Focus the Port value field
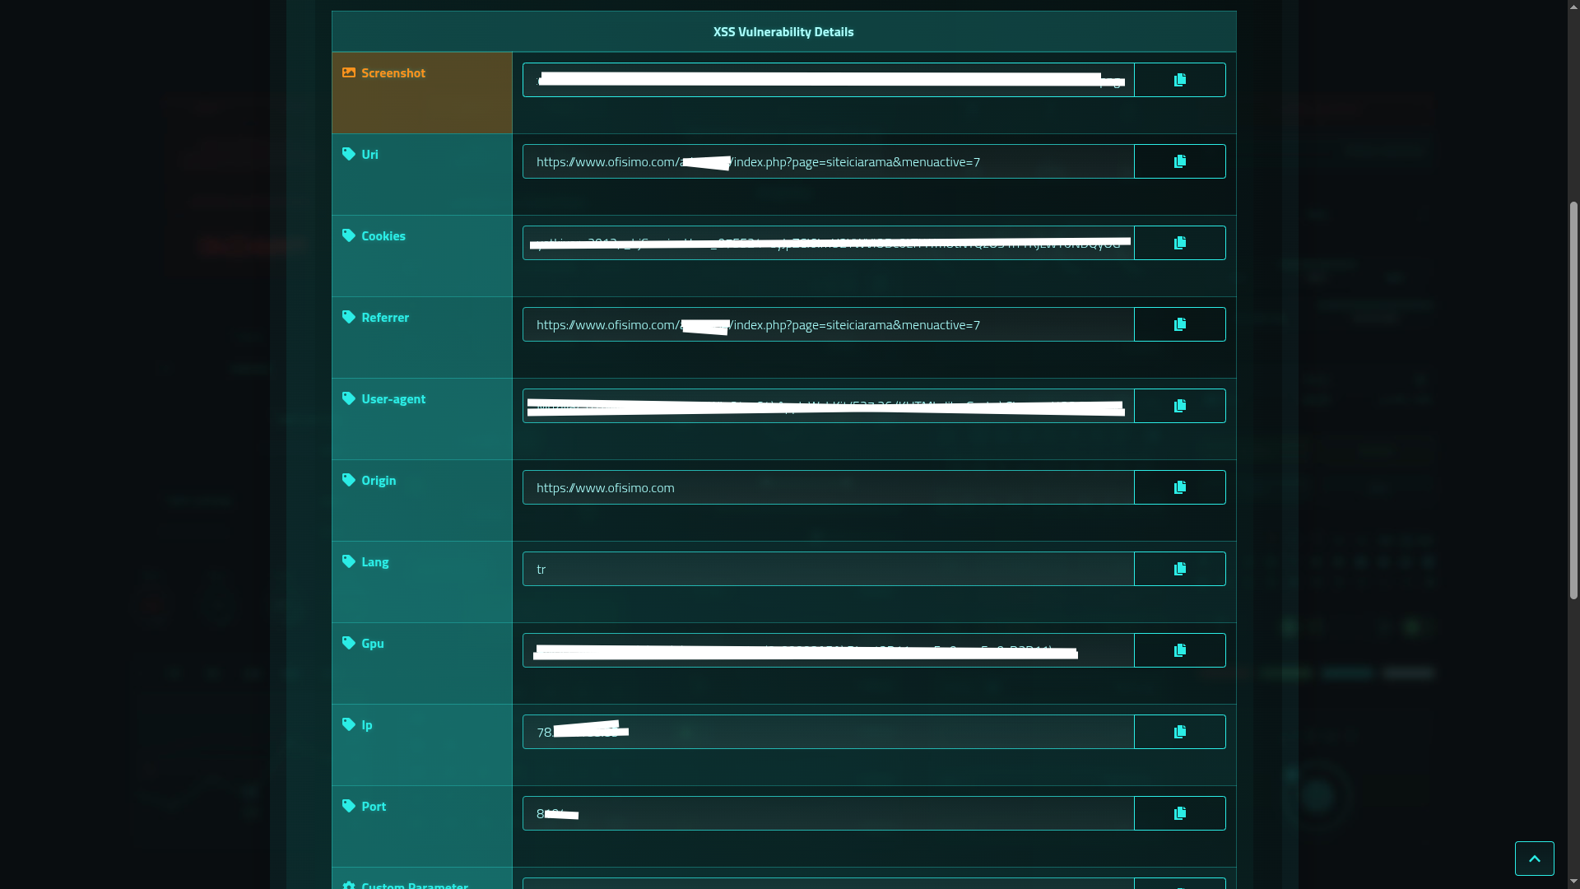1580x889 pixels. pos(828,813)
